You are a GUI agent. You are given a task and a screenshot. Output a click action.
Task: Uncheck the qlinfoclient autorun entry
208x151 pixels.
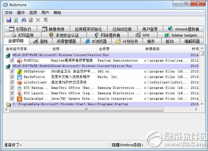click(x=12, y=82)
